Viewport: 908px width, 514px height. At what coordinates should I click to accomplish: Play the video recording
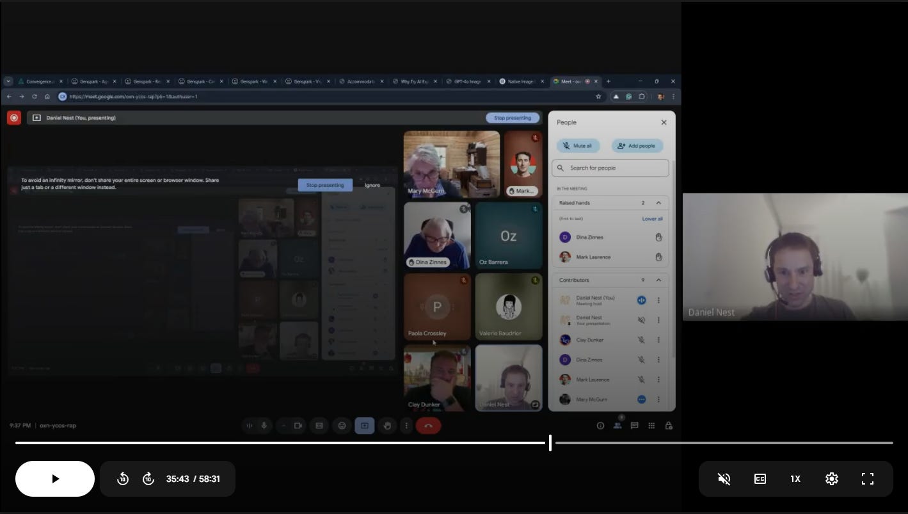point(55,479)
